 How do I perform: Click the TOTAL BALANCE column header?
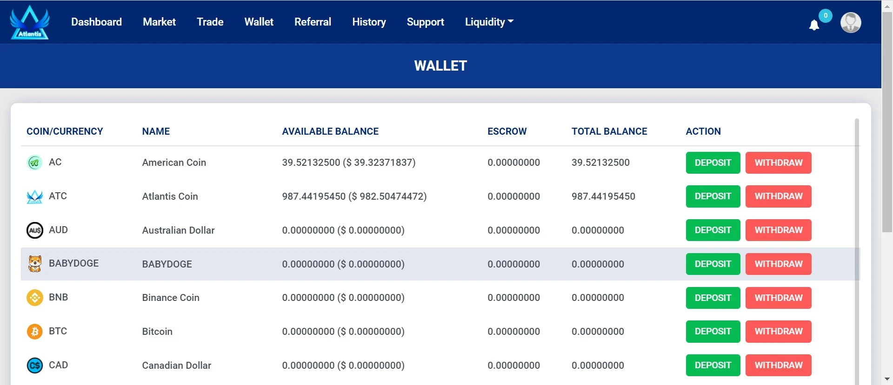[609, 131]
